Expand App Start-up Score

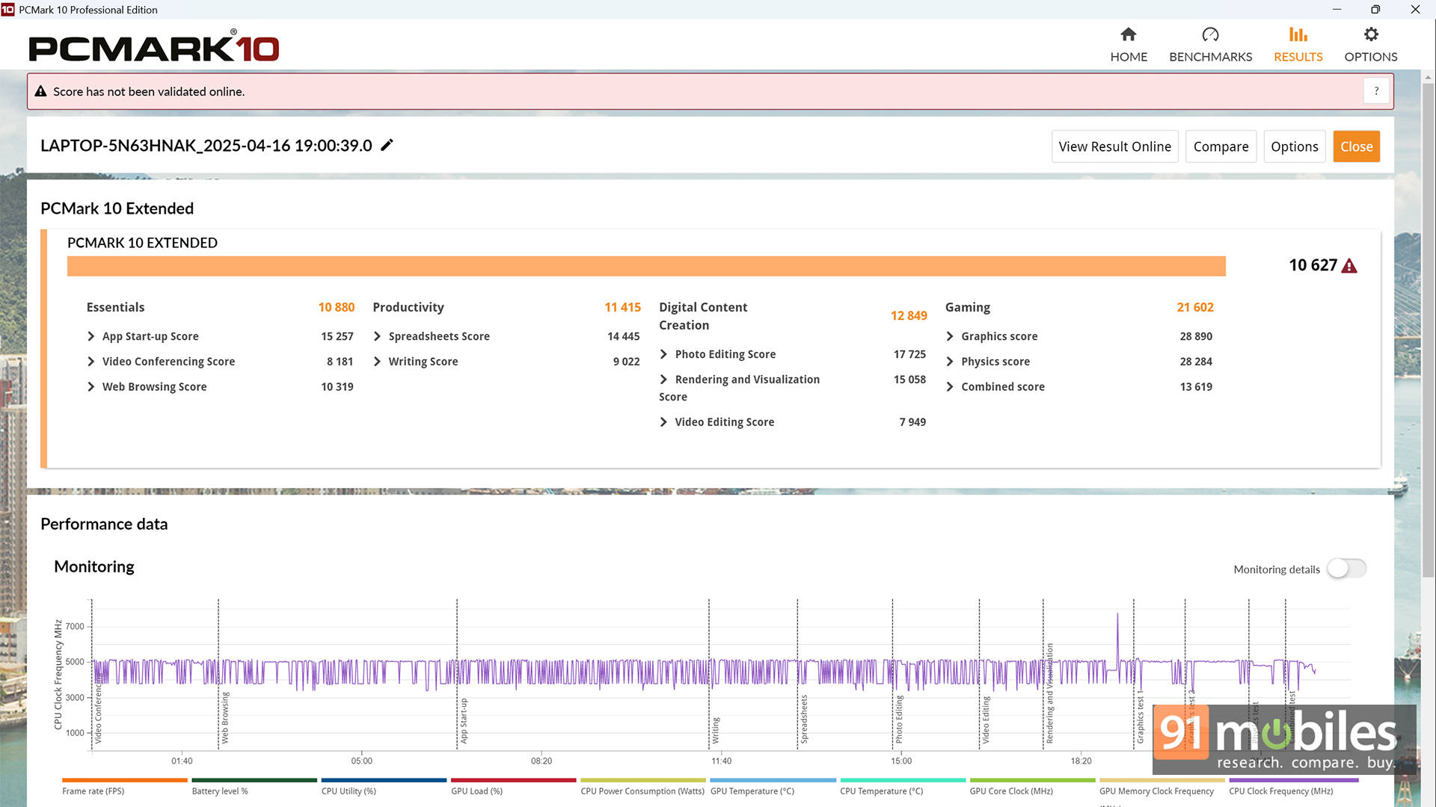[90, 336]
